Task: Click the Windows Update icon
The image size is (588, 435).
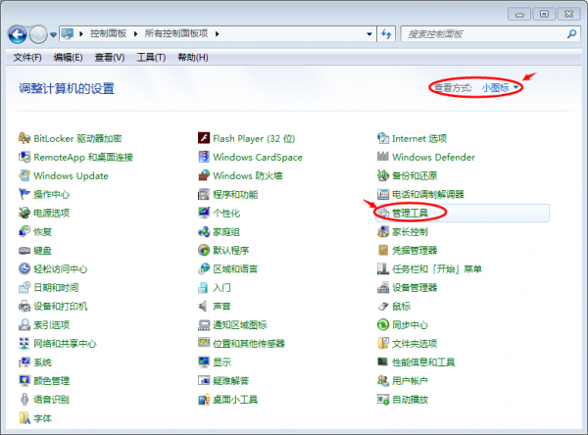Action: [x=24, y=175]
